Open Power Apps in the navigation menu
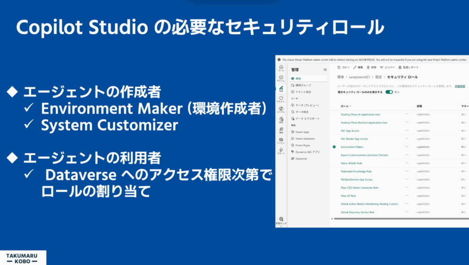The height and width of the screenshot is (265, 469). pos(302,132)
